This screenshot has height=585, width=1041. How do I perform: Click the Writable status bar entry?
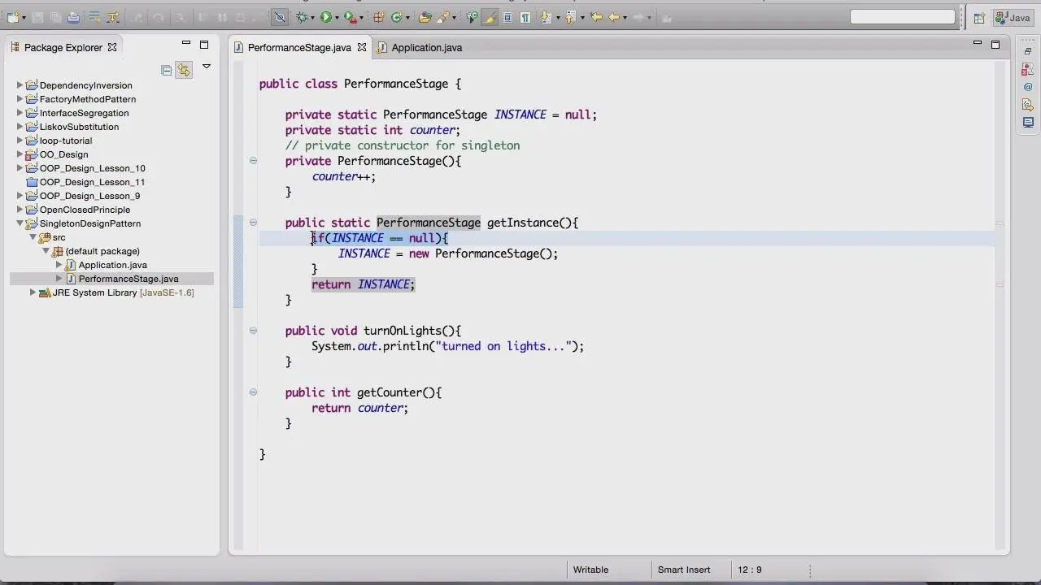pos(590,570)
